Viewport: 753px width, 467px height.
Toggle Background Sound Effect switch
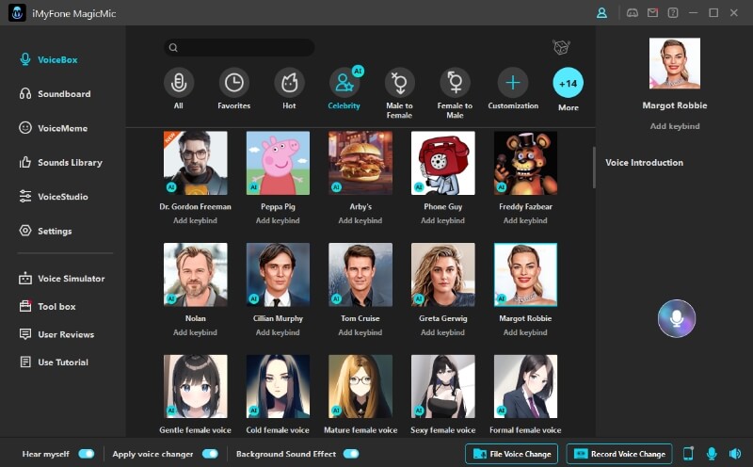[x=351, y=454]
